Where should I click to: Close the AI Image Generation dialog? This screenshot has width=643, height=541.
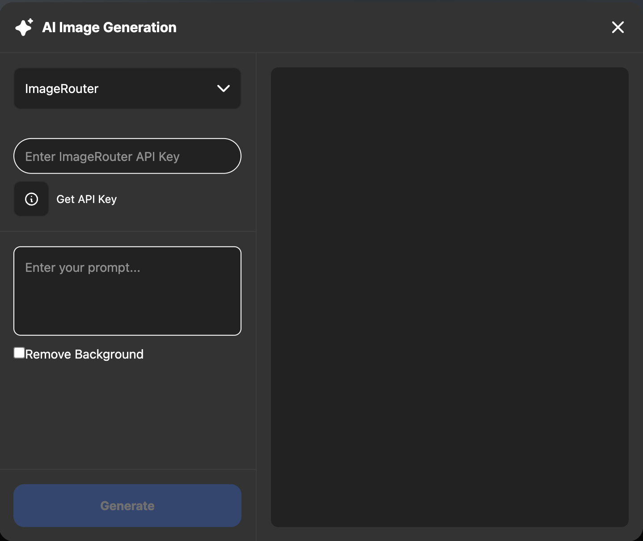[x=618, y=27]
